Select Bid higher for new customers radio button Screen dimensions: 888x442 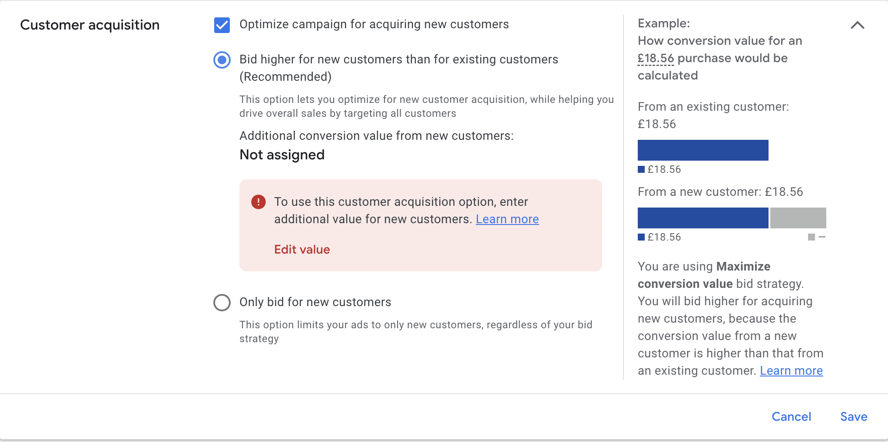(x=222, y=60)
